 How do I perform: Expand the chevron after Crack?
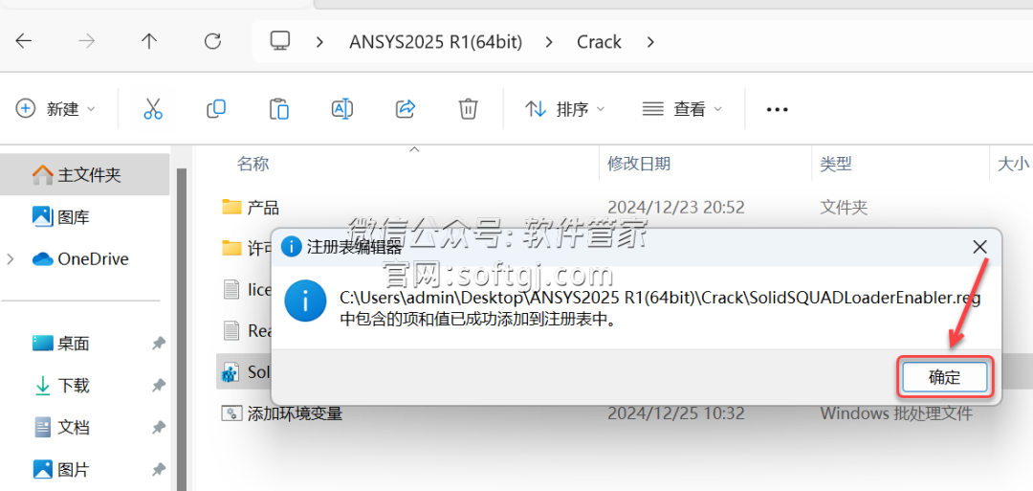(650, 42)
